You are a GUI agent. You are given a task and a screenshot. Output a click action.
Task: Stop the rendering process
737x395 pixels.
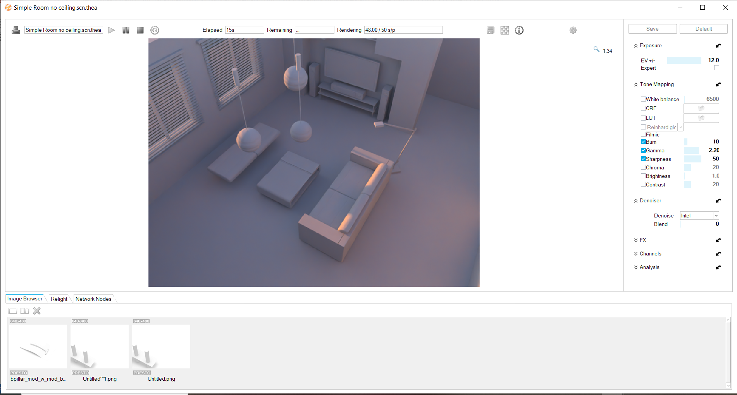point(140,30)
